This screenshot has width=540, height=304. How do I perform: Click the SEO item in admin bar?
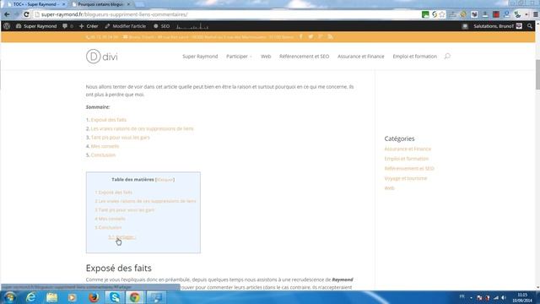click(x=161, y=26)
